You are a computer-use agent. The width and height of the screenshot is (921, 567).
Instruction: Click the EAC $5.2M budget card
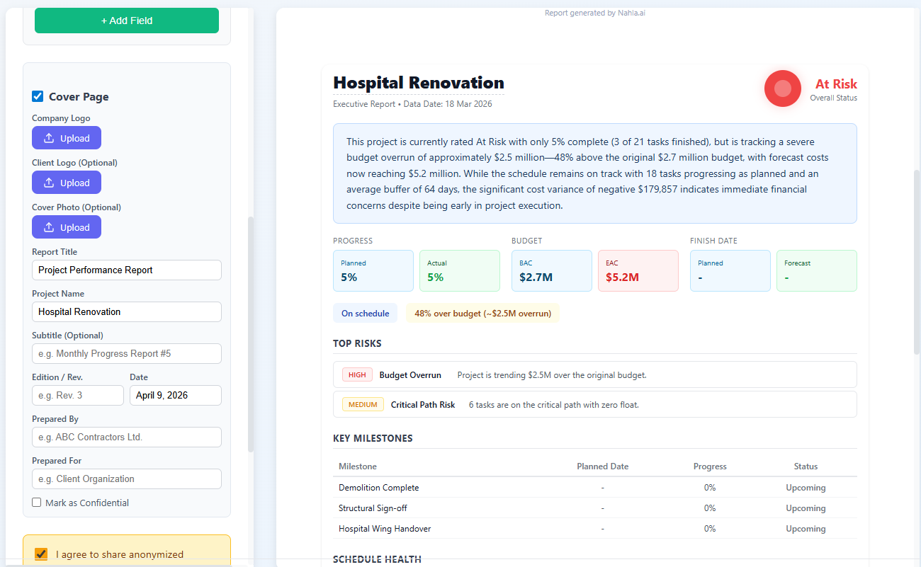(638, 270)
